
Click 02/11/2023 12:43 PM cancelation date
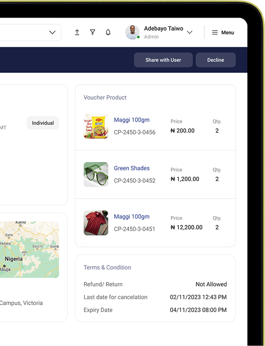click(x=198, y=297)
